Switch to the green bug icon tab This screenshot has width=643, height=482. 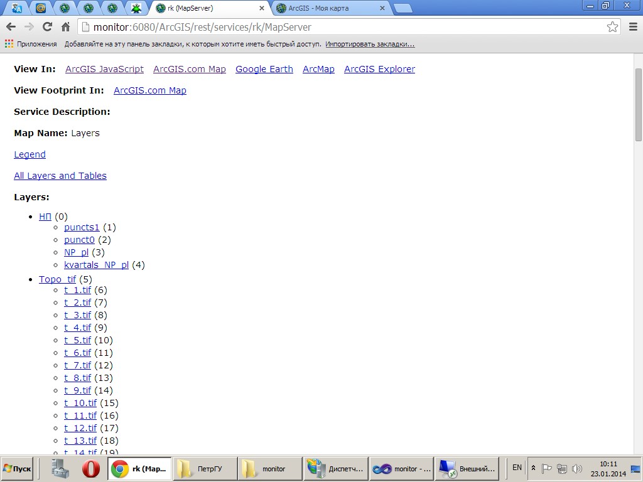point(136,8)
